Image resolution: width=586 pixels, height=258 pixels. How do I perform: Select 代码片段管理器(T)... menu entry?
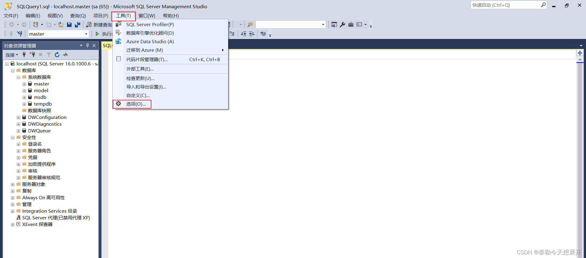pyautogui.click(x=170, y=59)
